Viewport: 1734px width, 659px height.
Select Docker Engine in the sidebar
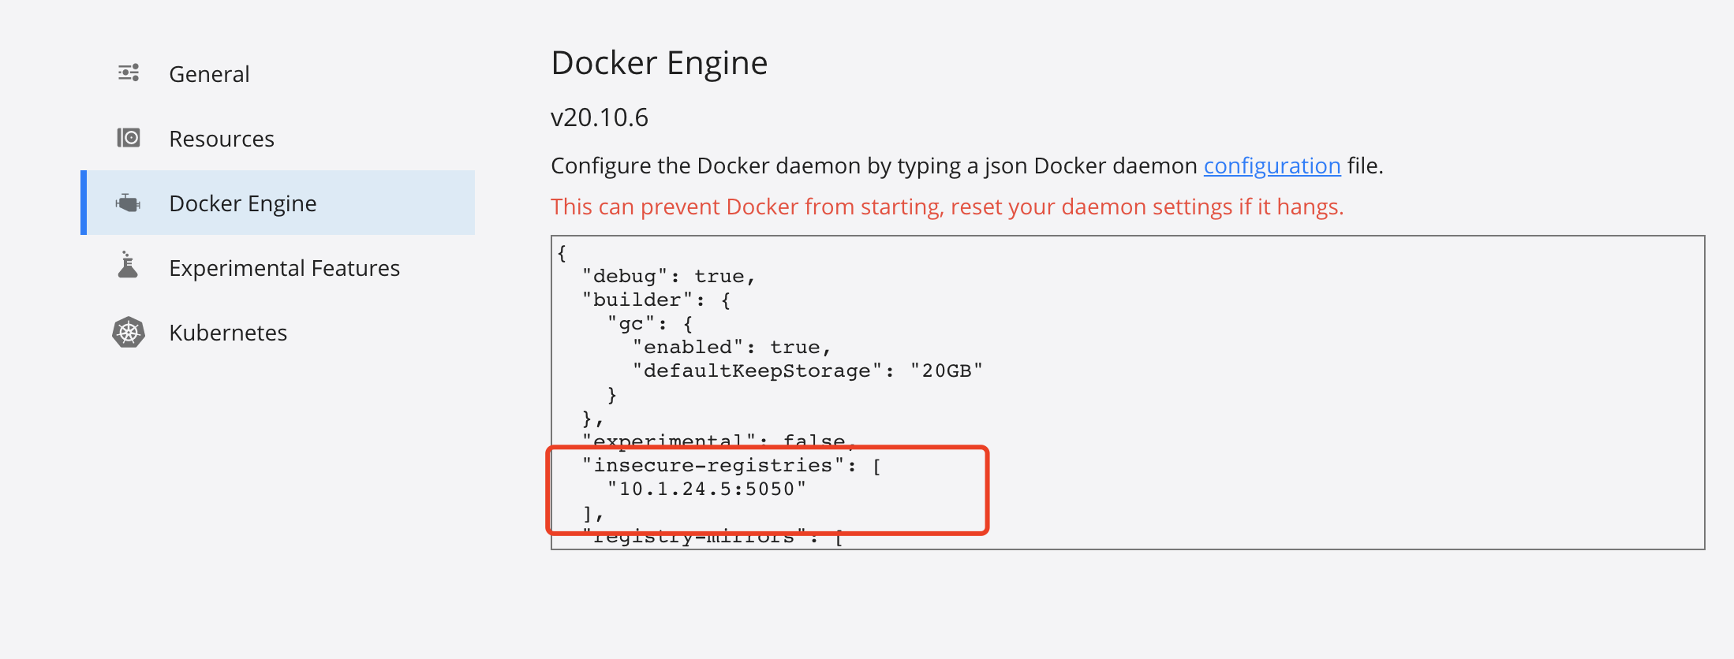click(x=278, y=203)
